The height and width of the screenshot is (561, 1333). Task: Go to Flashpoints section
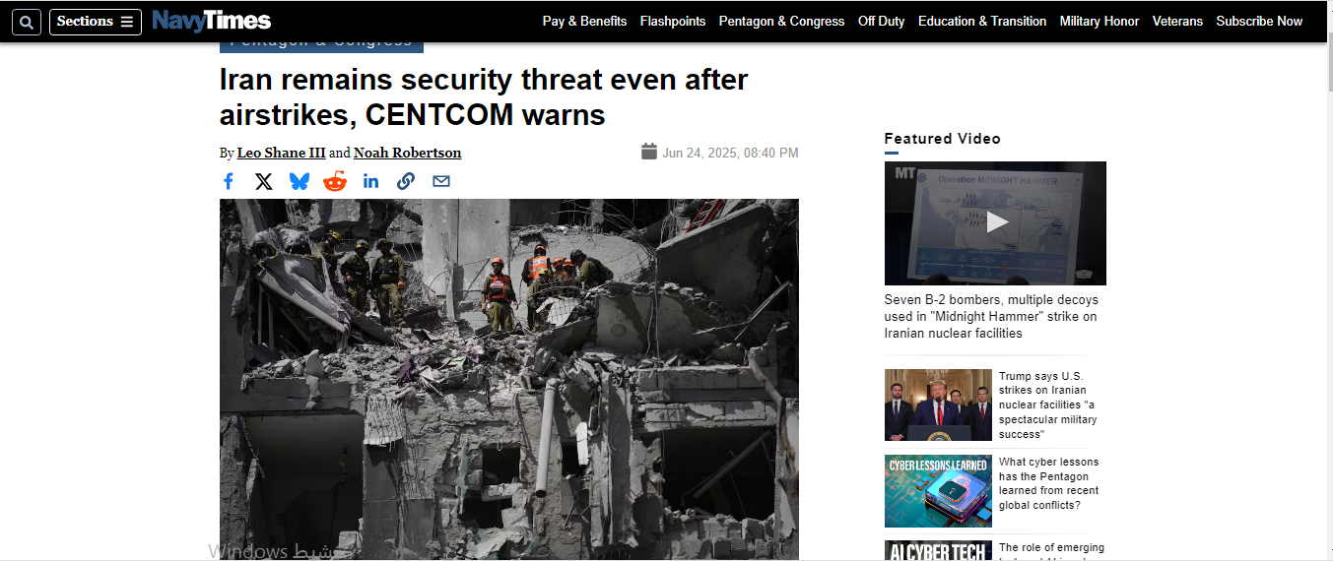pos(673,21)
